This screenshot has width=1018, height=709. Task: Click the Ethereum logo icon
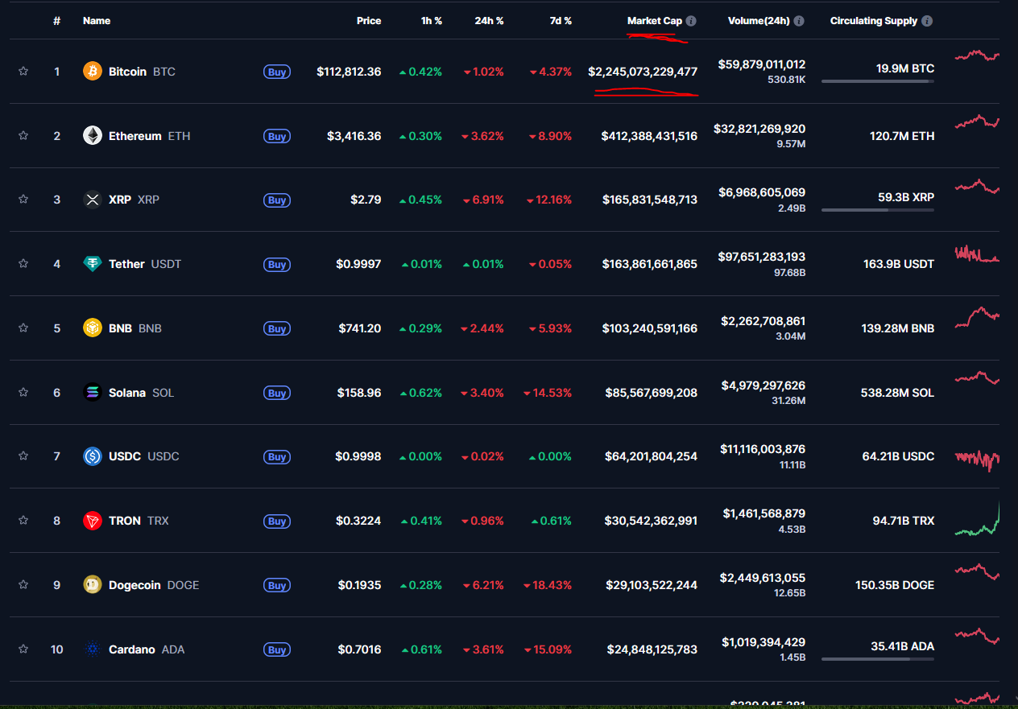click(x=93, y=136)
